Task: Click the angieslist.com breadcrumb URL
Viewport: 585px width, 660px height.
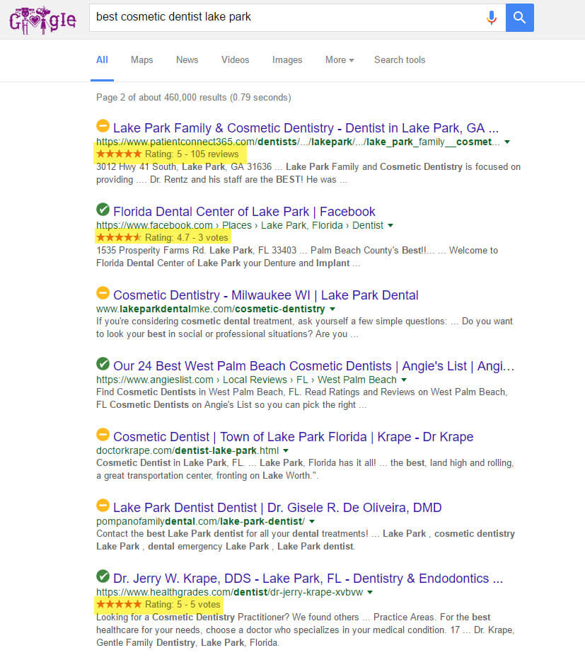Action: point(246,380)
